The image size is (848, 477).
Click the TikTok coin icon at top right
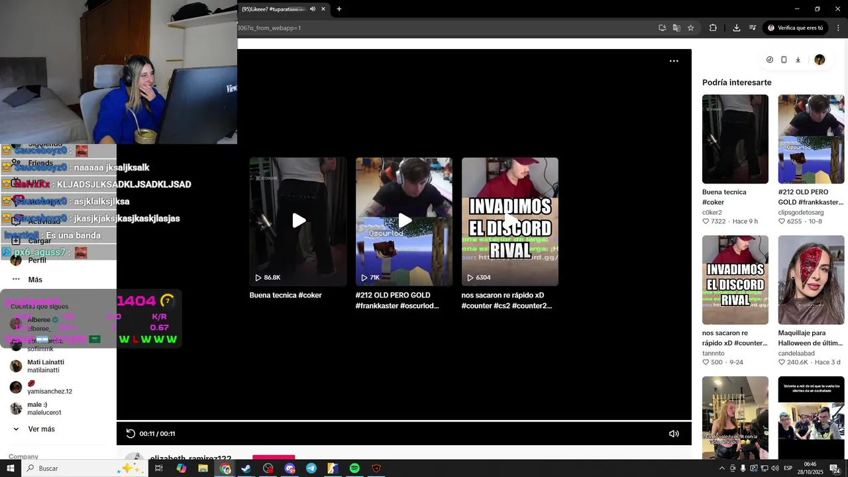770,60
